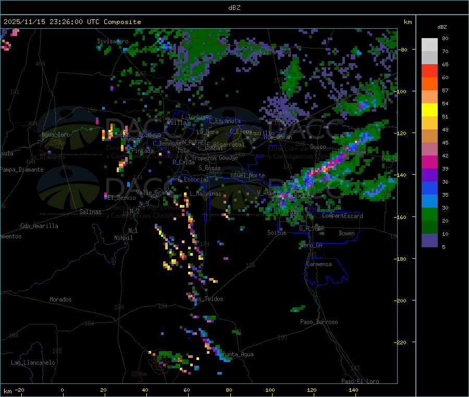The height and width of the screenshot is (397, 469).
Task: Click the Soitue location label
Action: (277, 233)
